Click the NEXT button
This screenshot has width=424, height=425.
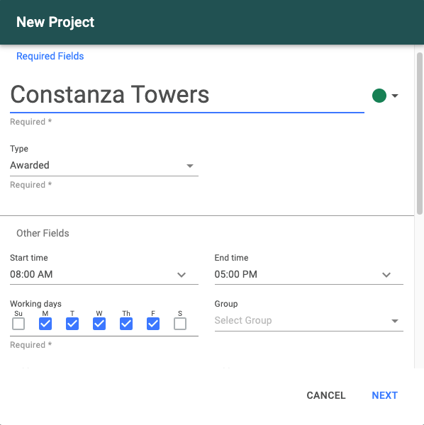pyautogui.click(x=384, y=395)
